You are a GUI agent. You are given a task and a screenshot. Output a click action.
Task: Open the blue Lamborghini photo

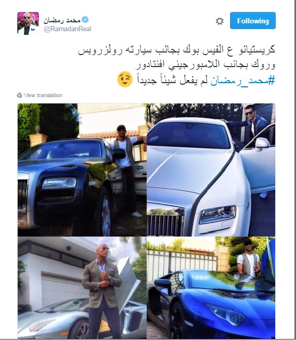211,287
